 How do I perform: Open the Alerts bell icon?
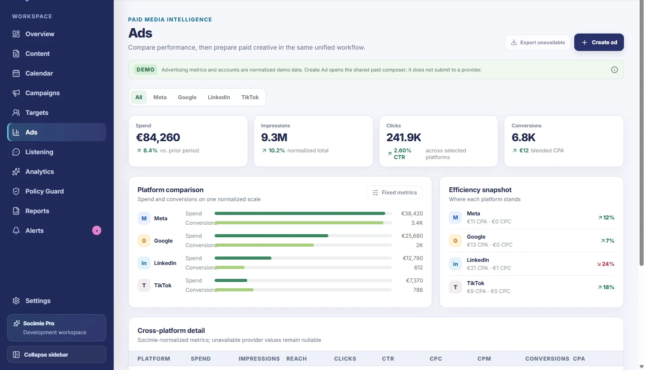[16, 231]
